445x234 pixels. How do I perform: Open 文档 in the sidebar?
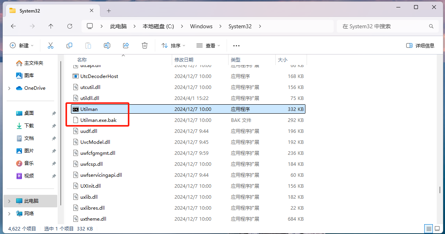pos(25,138)
